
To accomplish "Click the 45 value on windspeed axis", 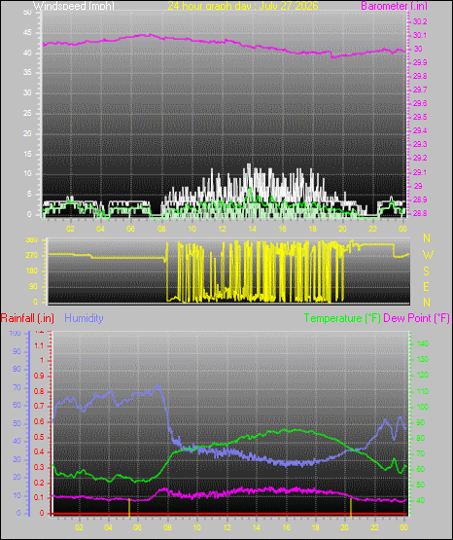I will (27, 33).
